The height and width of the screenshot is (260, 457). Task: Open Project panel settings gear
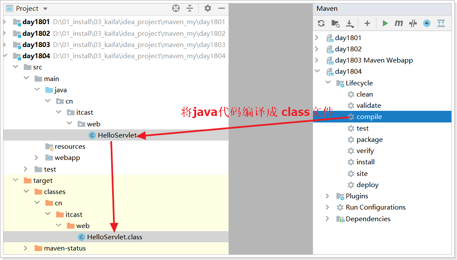pyautogui.click(x=207, y=9)
